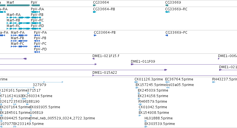Select protein PpV-PD
Image resolution: width=237 pixels, height=128 pixels.
37,52
